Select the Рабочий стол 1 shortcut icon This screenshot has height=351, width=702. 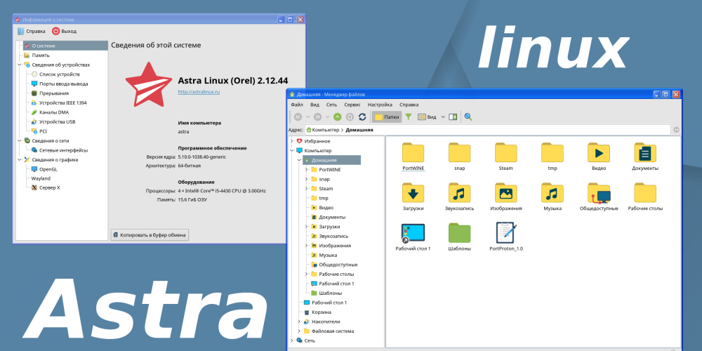click(x=413, y=237)
